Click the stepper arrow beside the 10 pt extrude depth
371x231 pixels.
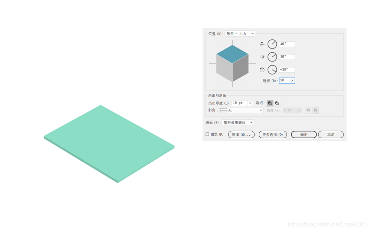(x=250, y=103)
